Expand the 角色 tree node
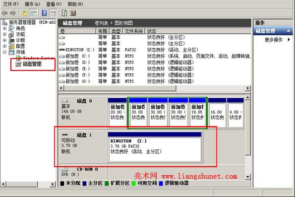295x197 pixels. pyautogui.click(x=4, y=28)
